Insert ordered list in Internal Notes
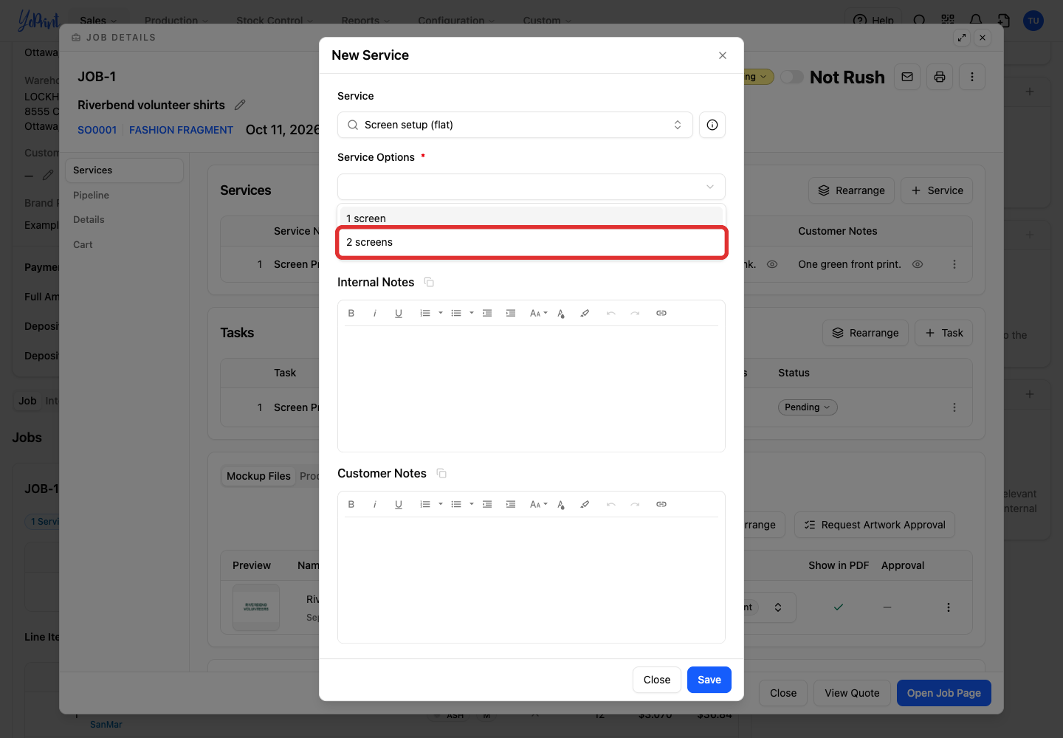The height and width of the screenshot is (738, 1063). coord(425,313)
